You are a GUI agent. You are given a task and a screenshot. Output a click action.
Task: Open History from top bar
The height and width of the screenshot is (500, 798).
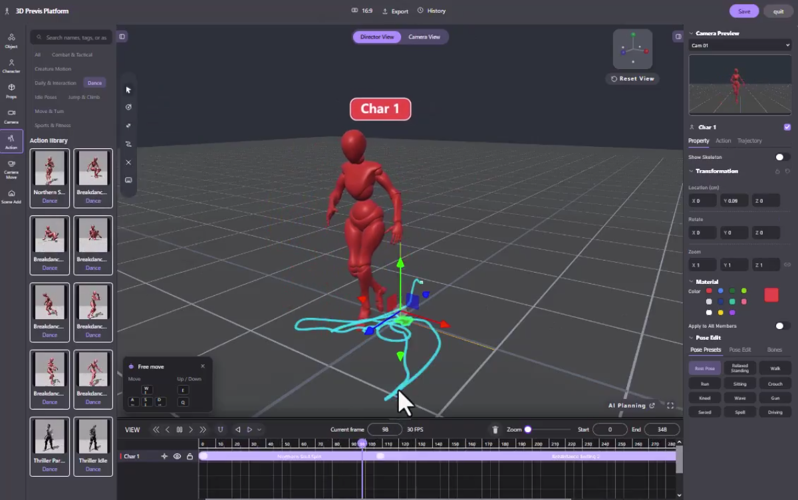pos(432,11)
